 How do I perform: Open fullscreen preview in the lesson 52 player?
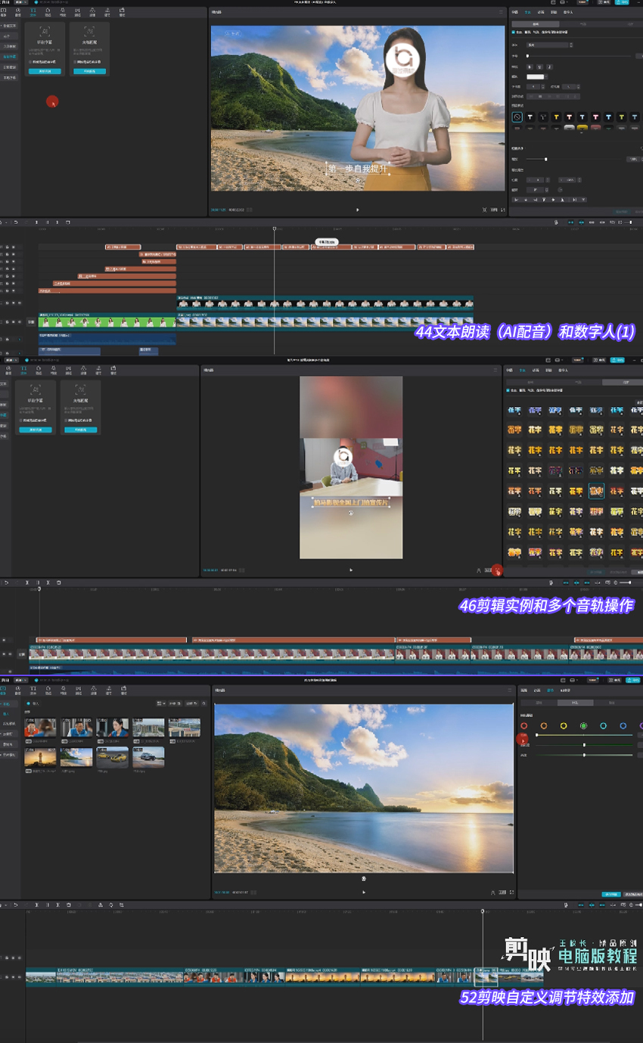pos(512,892)
